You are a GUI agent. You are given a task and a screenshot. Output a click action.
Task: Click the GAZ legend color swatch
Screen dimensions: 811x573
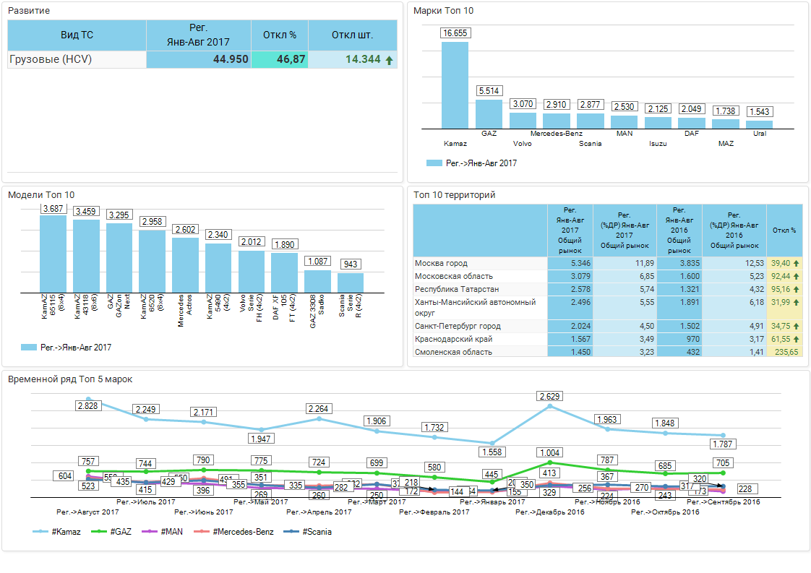click(99, 532)
